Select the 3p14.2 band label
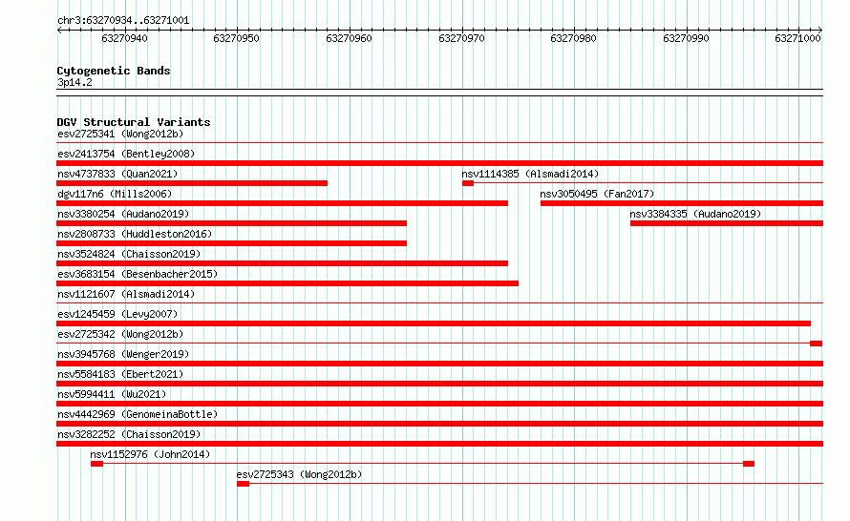Screen dimensions: 850x521 [74, 82]
